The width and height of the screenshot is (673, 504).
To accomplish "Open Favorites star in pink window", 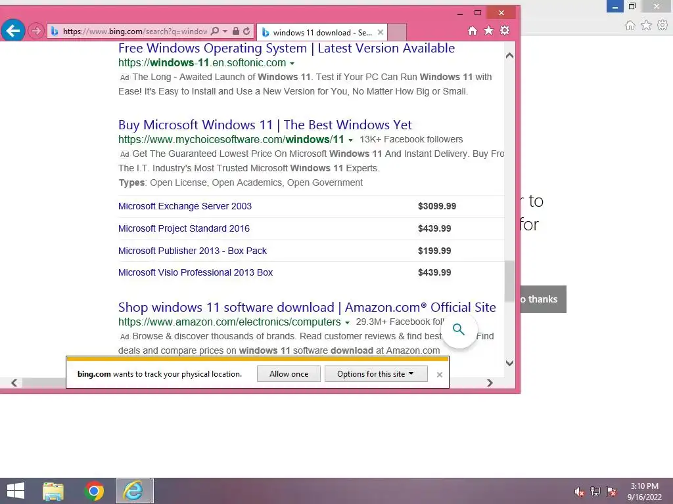I will click(x=488, y=30).
